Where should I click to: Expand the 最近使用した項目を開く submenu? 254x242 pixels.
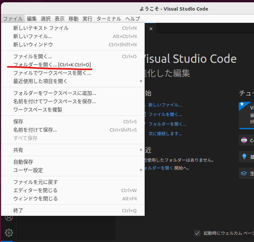click(x=73, y=81)
